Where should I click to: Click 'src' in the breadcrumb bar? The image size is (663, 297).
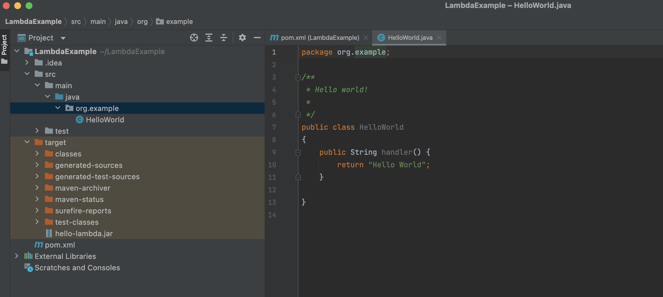coord(76,22)
